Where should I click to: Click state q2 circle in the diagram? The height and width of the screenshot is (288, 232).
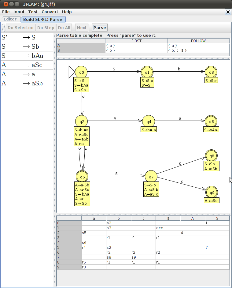click(x=82, y=122)
